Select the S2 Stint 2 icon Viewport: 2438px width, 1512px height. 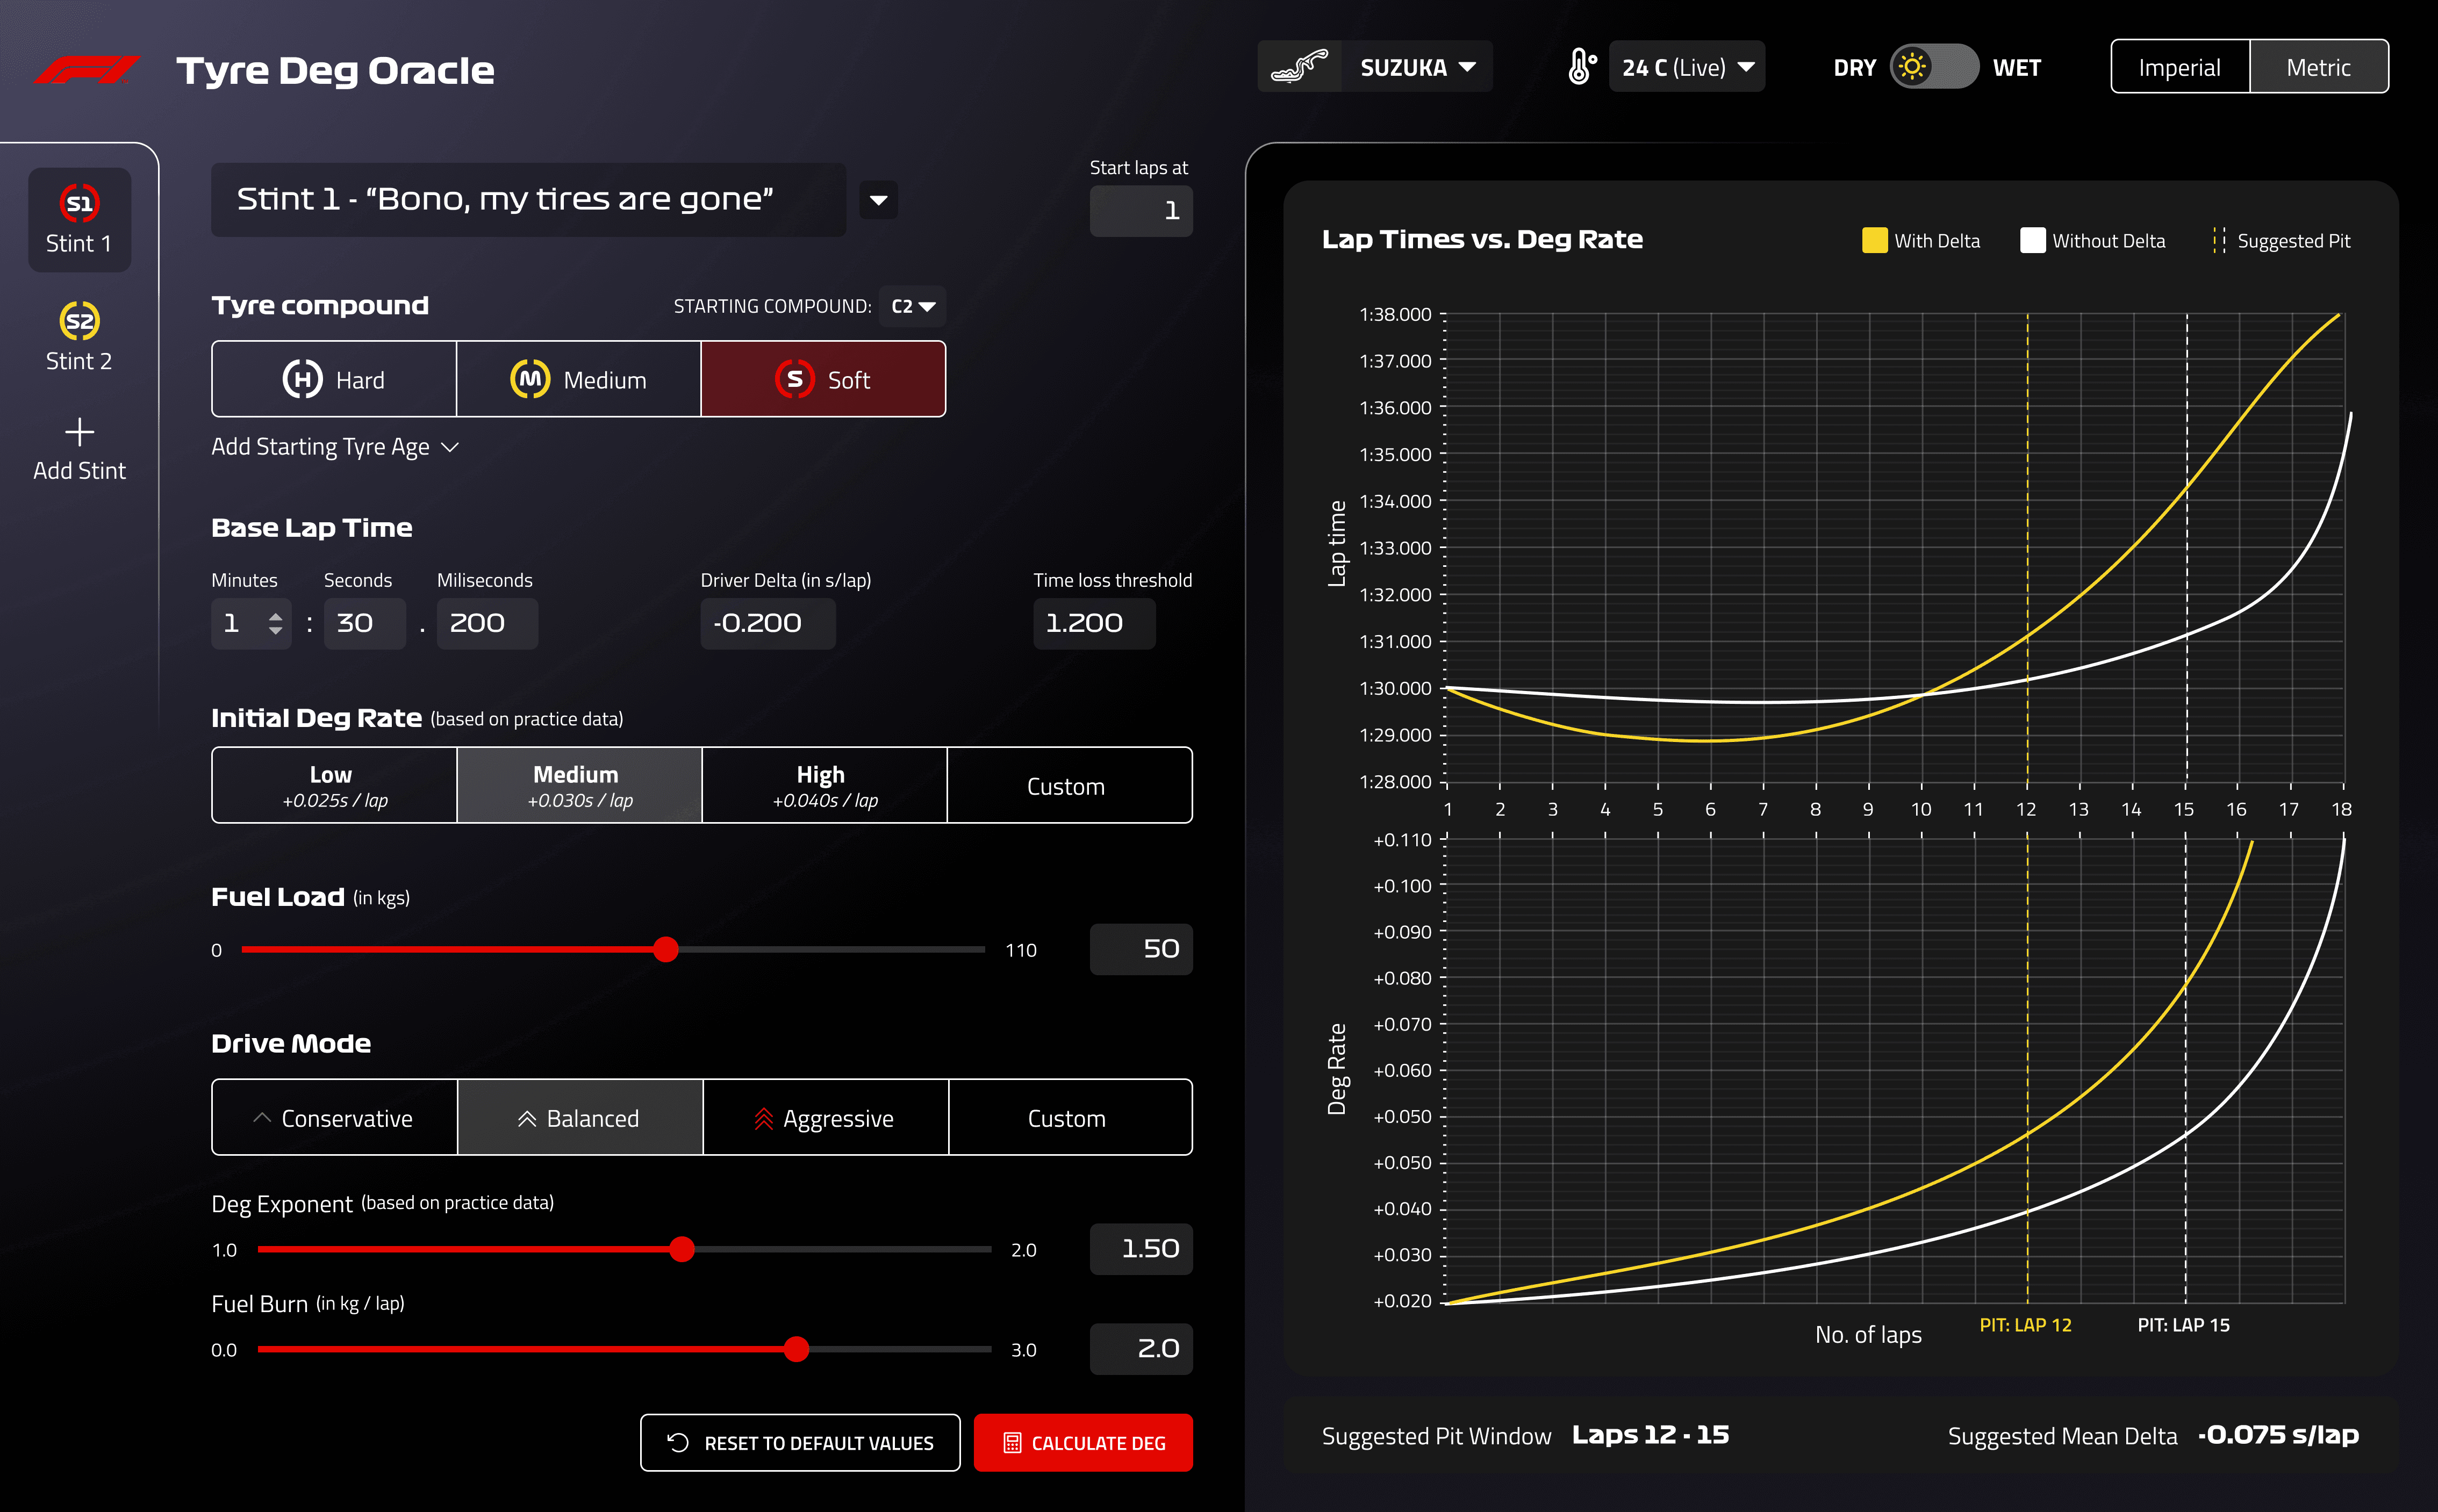(x=79, y=321)
